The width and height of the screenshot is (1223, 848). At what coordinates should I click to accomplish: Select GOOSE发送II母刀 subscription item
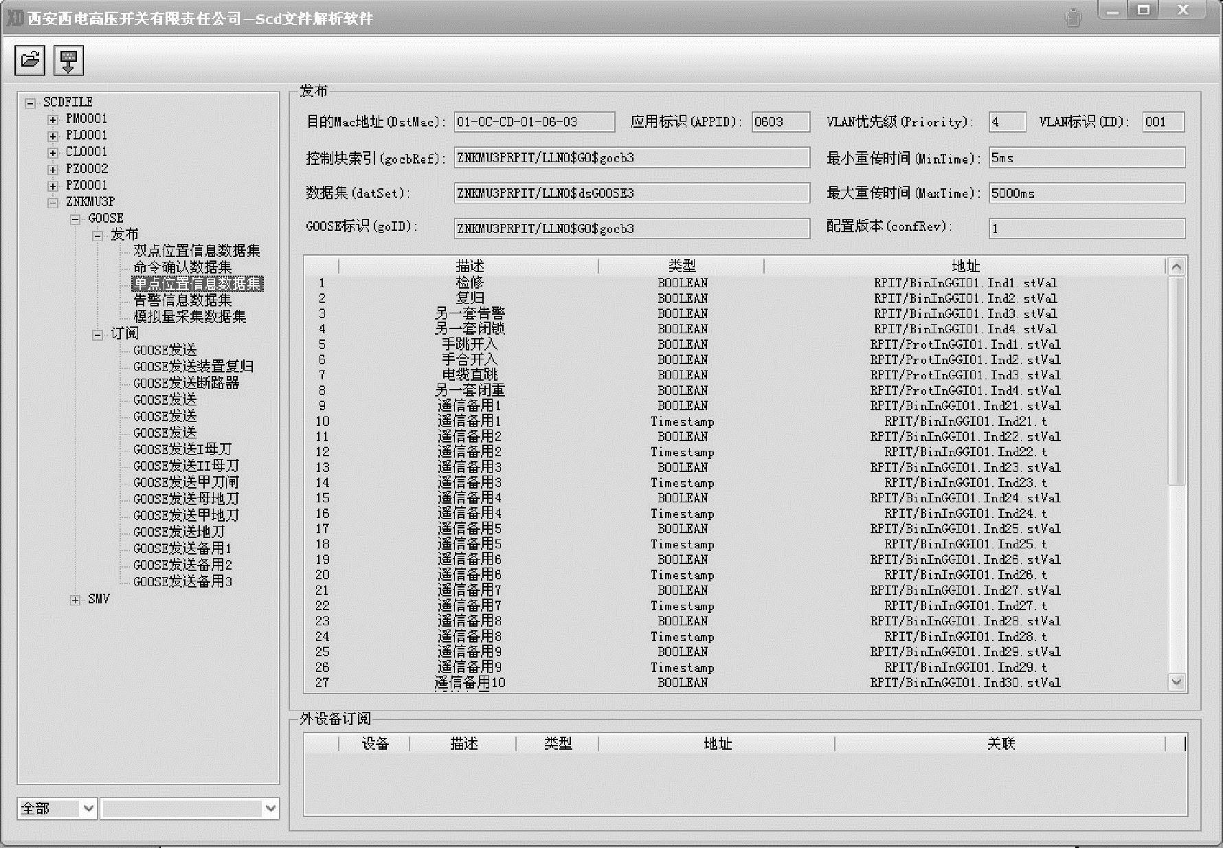tap(186, 466)
